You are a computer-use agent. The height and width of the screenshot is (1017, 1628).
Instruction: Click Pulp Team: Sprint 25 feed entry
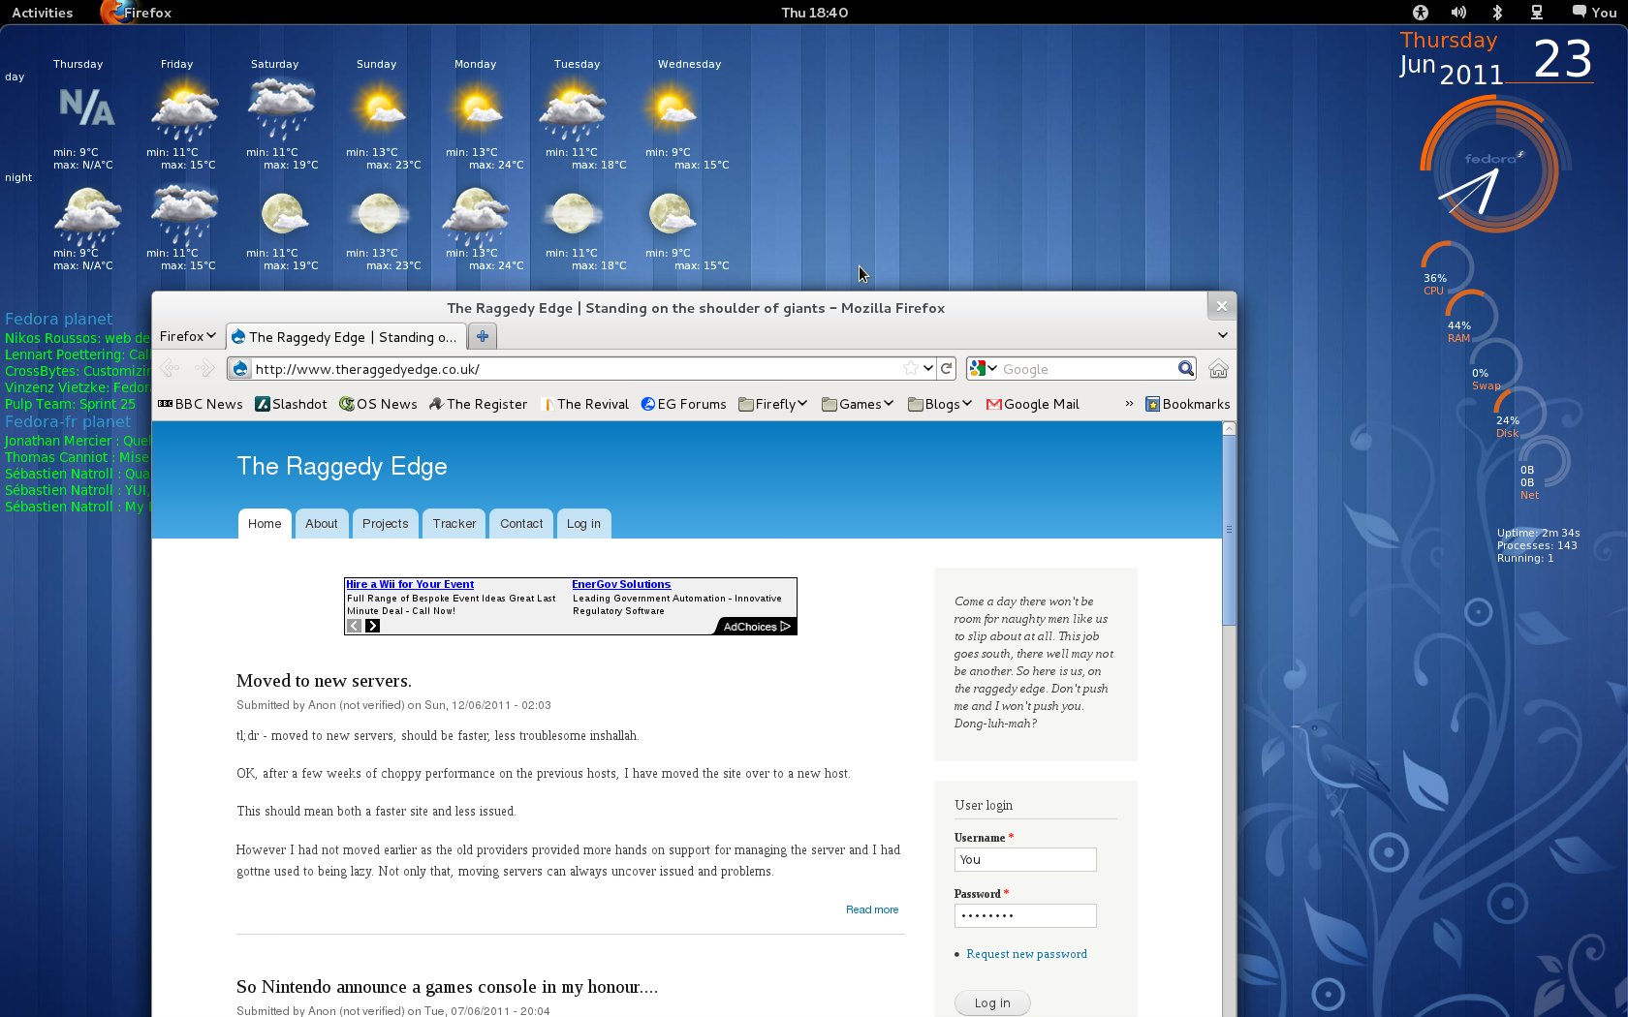pos(70,404)
